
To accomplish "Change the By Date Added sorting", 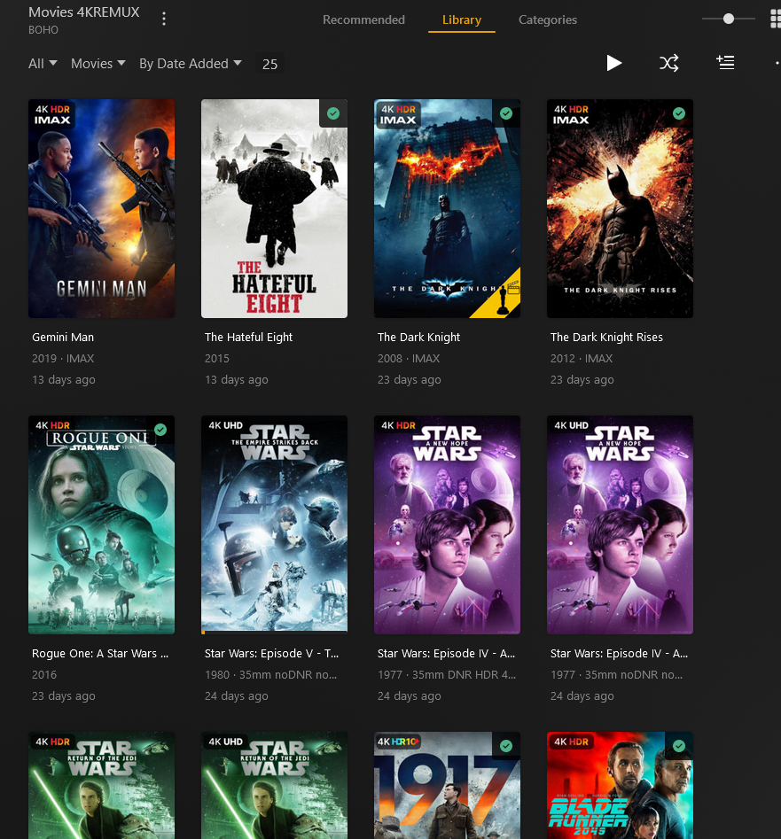I will click(190, 64).
